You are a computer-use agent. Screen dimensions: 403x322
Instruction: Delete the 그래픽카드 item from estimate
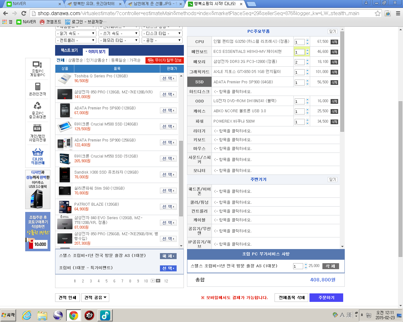(x=334, y=72)
